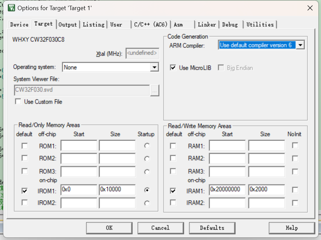Edit the IROM1 Start field showing 0x0

79,190
